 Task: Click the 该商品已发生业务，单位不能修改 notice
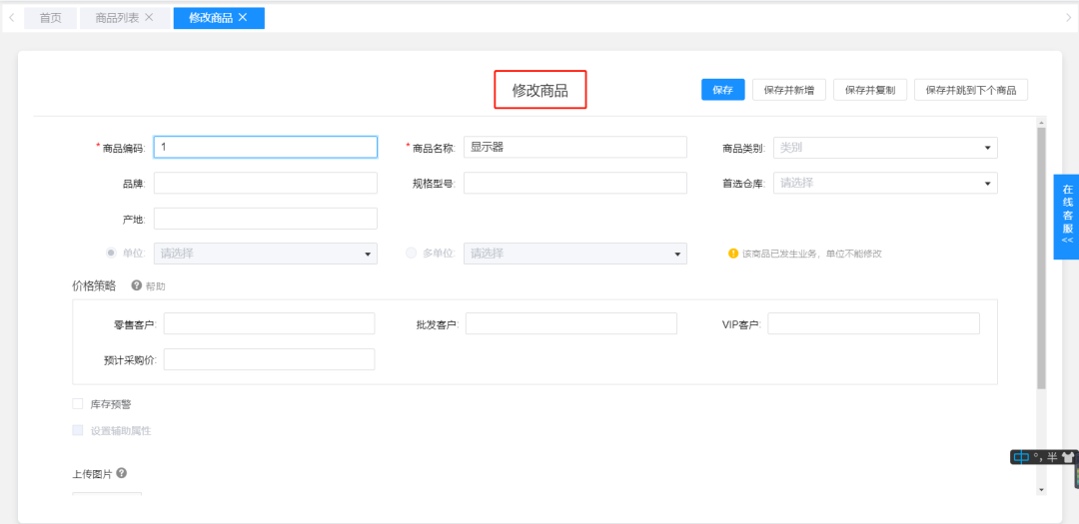coord(812,254)
